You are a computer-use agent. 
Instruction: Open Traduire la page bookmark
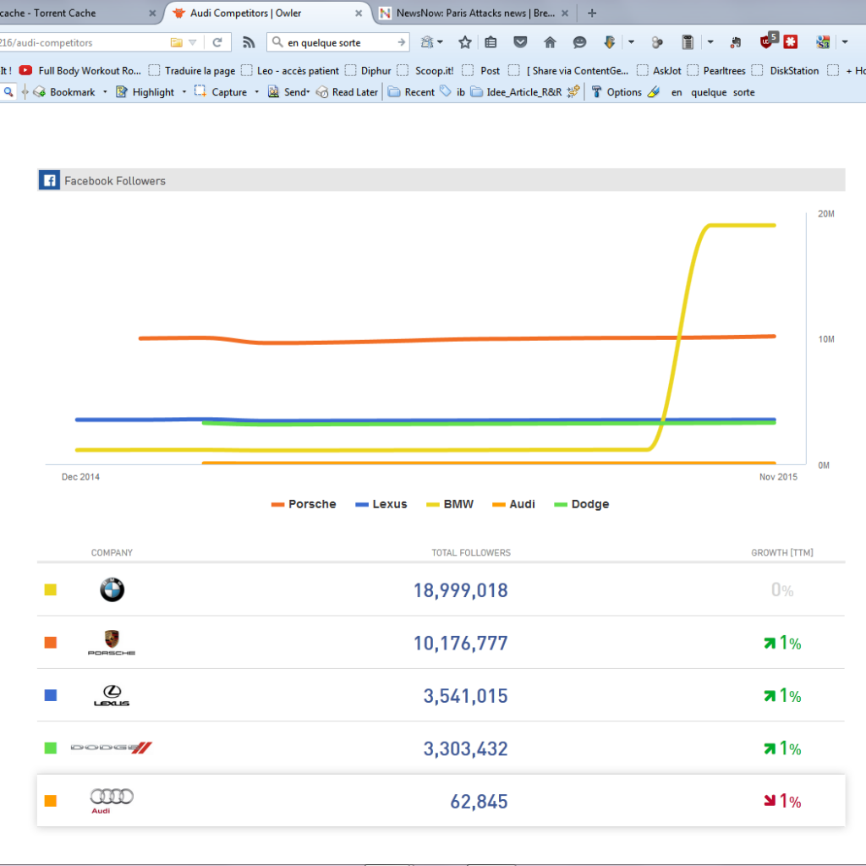192,71
